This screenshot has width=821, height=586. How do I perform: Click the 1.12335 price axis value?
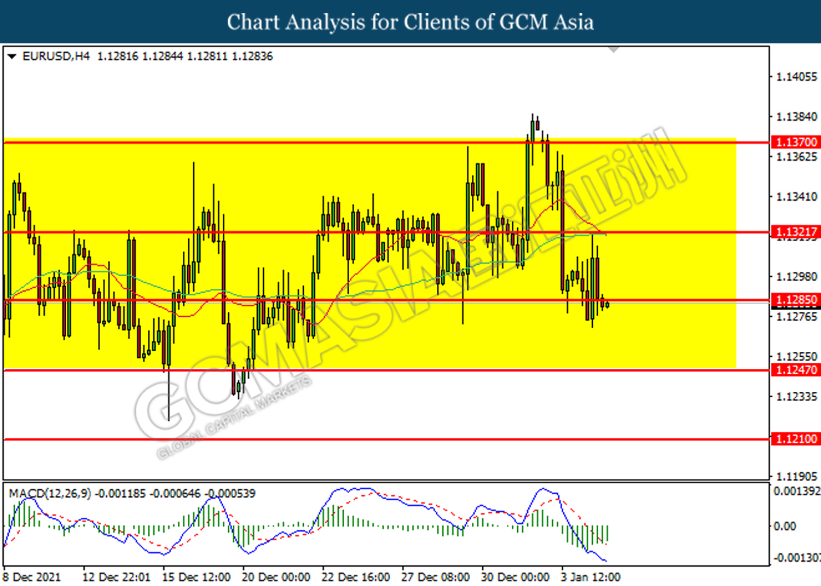[797, 397]
